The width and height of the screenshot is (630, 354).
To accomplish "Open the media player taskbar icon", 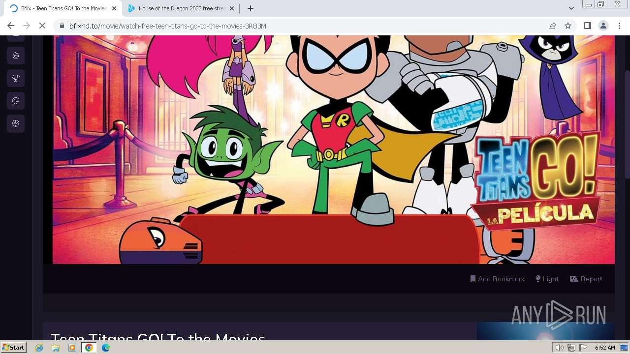I will tap(72, 348).
